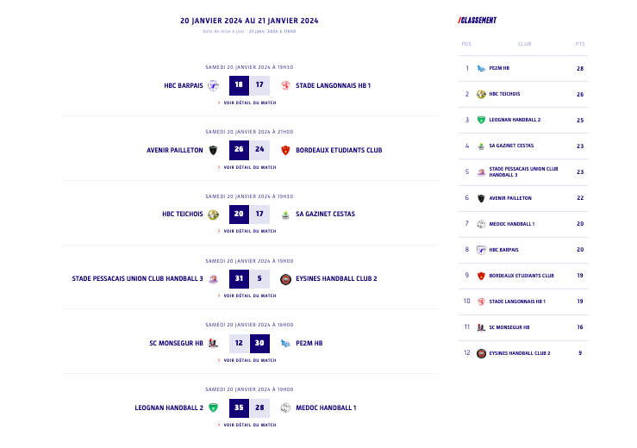Screen dimensions: 637x448
Task: Click the PE2M HB logo in standings table
Action: point(481,68)
